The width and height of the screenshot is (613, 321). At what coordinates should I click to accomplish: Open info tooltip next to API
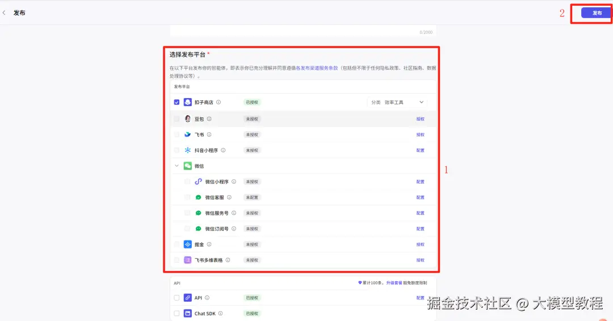coord(207,298)
